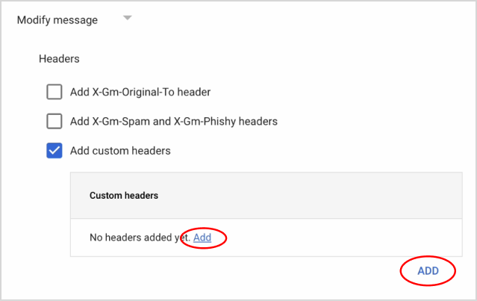The width and height of the screenshot is (477, 301).
Task: Click the inline Add link after 'No headers added yet'
Action: (x=202, y=238)
